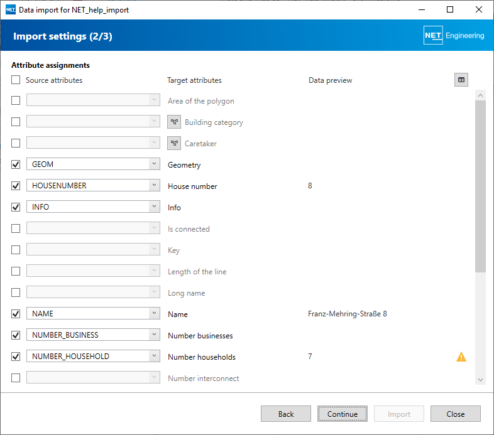Open the disabled Long name source dropdown
This screenshot has height=435, width=494.
coord(93,292)
